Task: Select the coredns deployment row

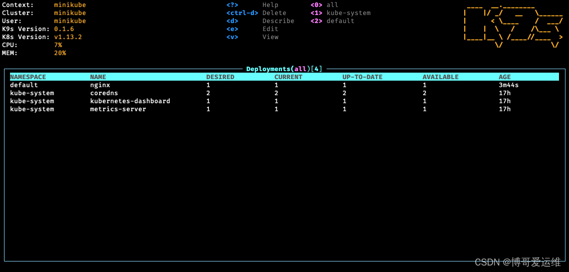Action: pyautogui.click(x=104, y=93)
